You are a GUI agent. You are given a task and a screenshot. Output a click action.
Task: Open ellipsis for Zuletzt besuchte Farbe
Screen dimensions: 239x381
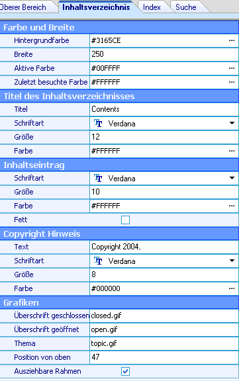(232, 82)
